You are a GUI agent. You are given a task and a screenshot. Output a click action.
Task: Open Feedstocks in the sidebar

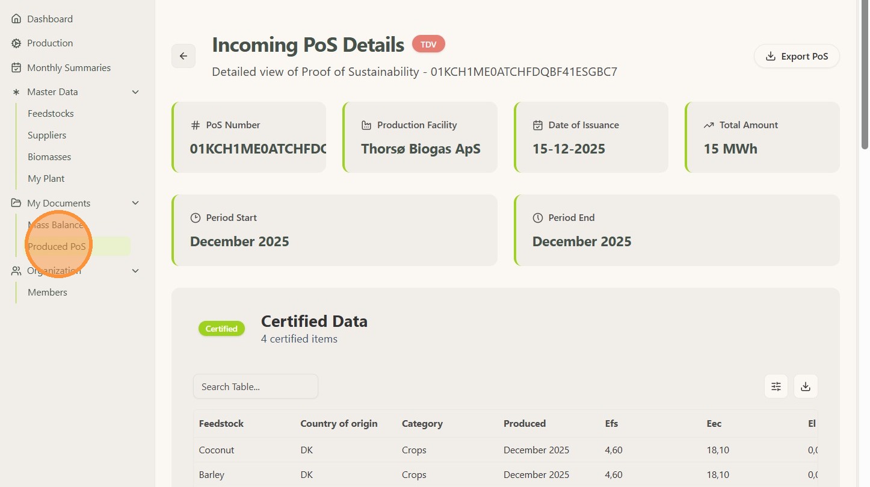51,114
